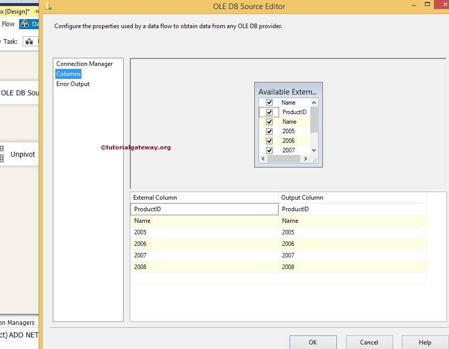Uncheck the 2006 column checkbox

(x=269, y=141)
